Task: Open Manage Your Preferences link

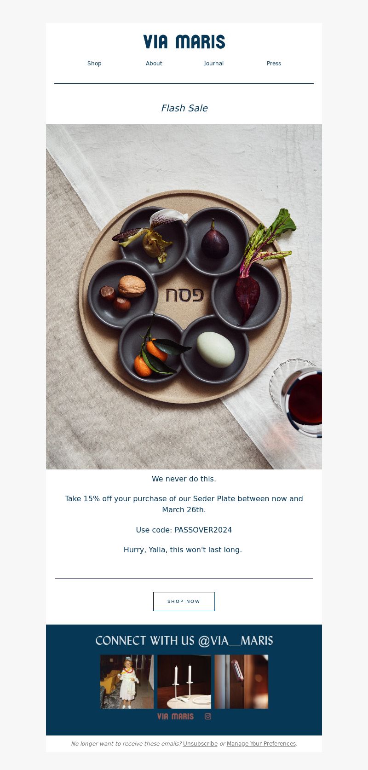Action: [x=261, y=744]
